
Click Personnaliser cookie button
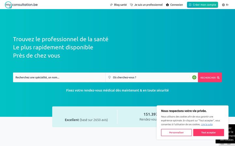pos(176,132)
